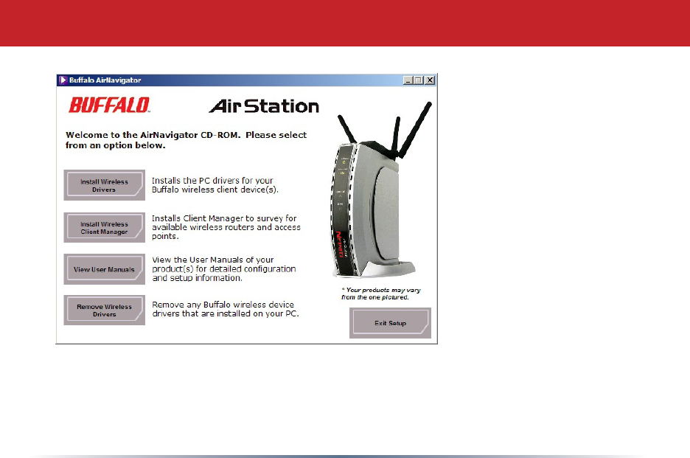Click text 'Installs the PC drivers for your'
The image size is (690, 458).
[x=212, y=181]
